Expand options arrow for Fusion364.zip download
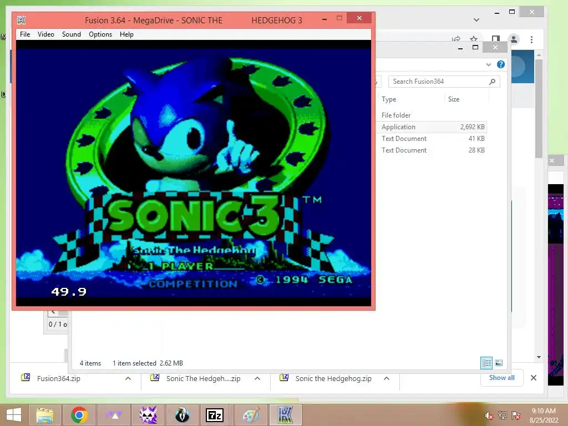Viewport: 568px width, 426px height. coord(128,378)
